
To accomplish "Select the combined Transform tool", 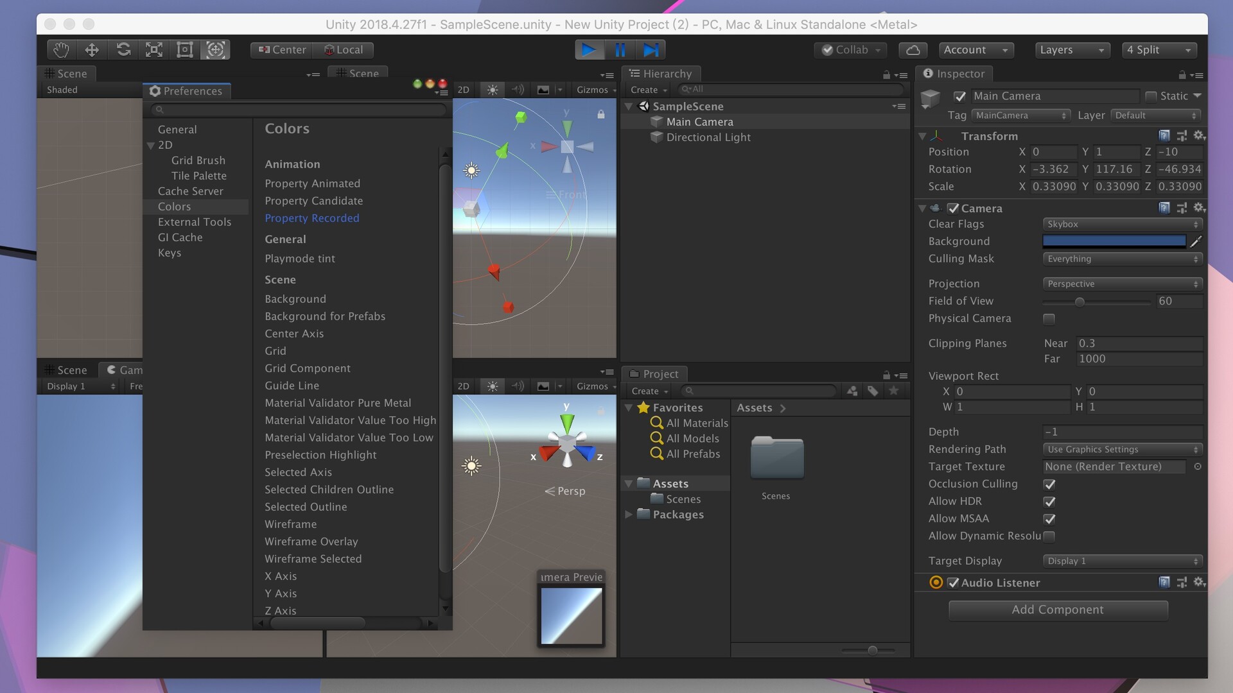I will coord(216,50).
